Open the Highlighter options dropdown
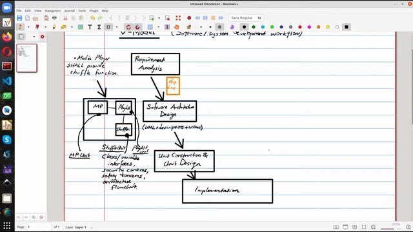The width and height of the screenshot is (413, 232). pyautogui.click(x=72, y=27)
